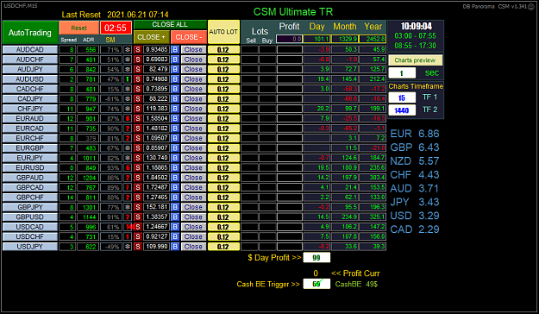This screenshot has height=314, width=539.
Task: Click the B buy icon for AUDUSD
Action: [x=175, y=79]
